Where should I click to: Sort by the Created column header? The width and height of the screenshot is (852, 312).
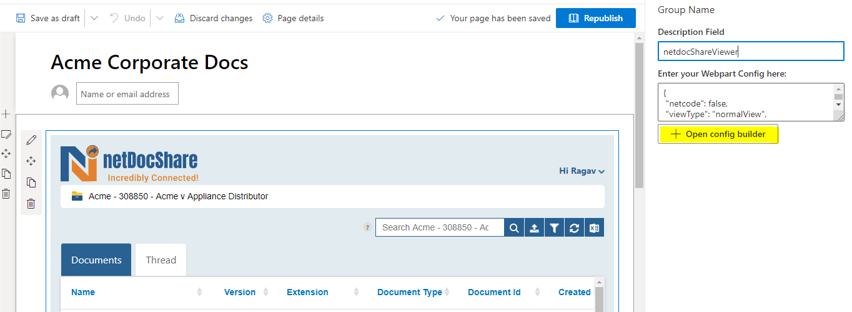pos(575,292)
